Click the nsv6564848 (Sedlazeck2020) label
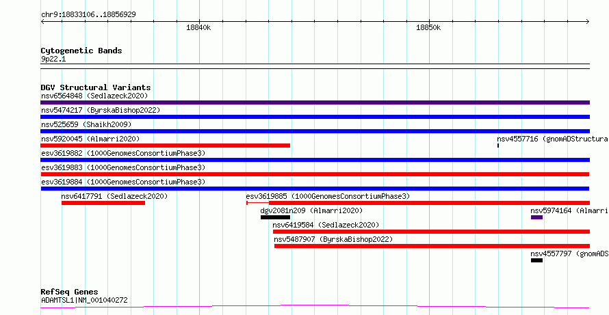The image size is (609, 315). coord(94,96)
